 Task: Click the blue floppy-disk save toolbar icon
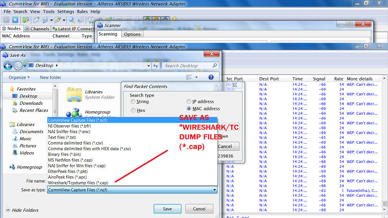[x=45, y=20]
